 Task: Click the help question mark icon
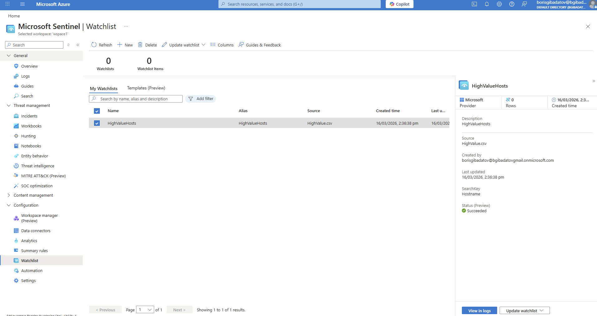[511, 4]
